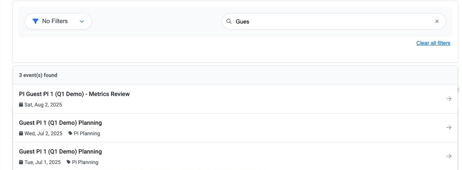Screen dimensions: 462x170
Task: Open the Metrics Review event title
Action: coord(74,94)
